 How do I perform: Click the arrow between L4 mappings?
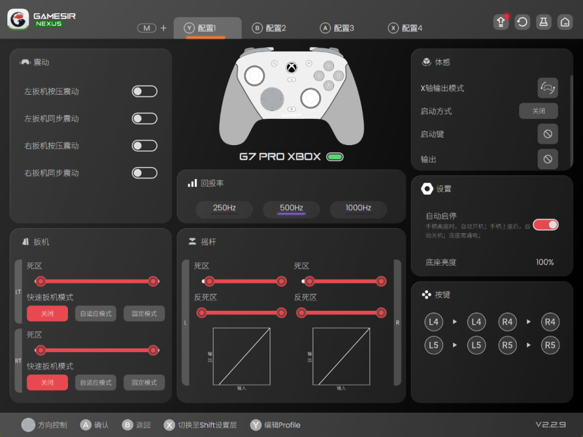455,322
